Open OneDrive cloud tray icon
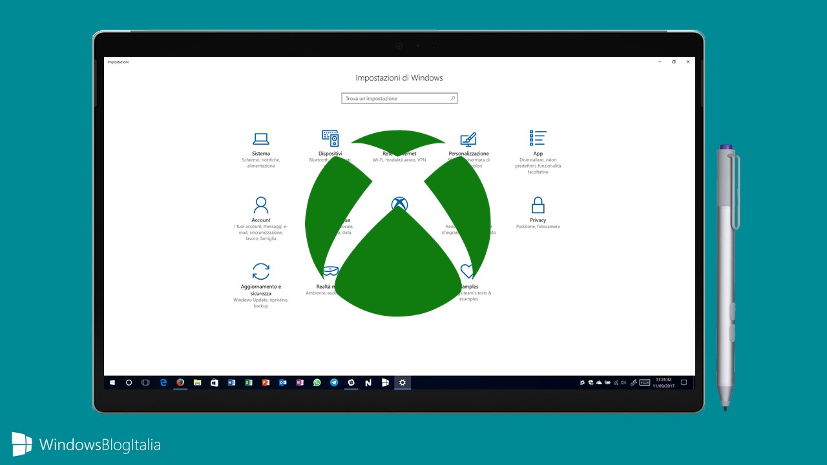 point(599,382)
